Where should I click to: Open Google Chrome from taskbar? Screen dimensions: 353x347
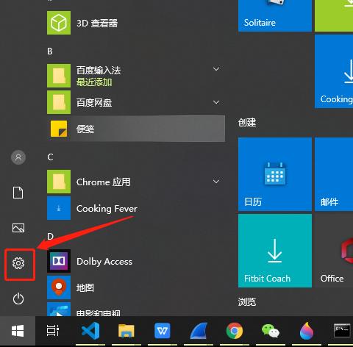pos(235,331)
